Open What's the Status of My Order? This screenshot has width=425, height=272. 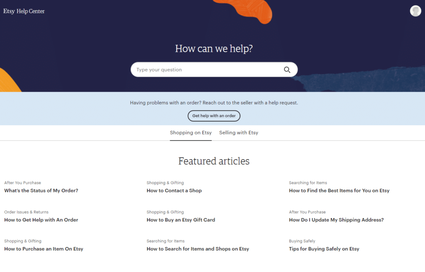(x=41, y=191)
